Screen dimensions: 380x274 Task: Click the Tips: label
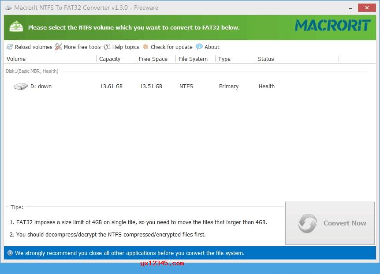(x=17, y=207)
